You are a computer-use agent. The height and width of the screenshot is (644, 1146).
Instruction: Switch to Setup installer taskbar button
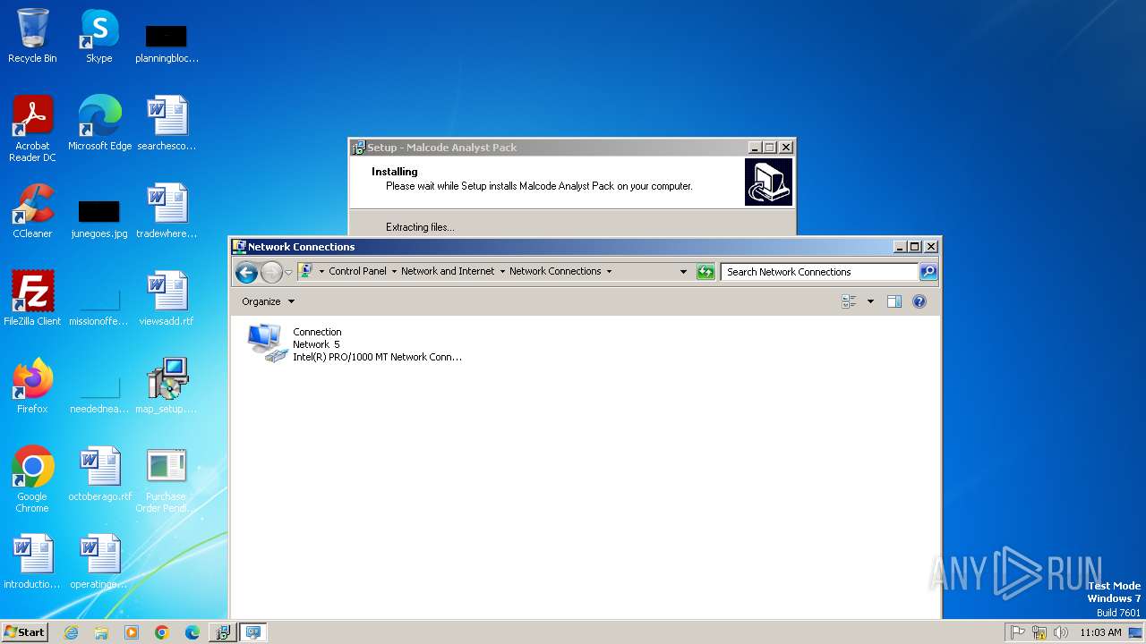222,632
